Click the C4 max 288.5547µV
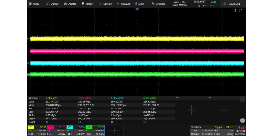This screenshot has height=136, width=273. point(150,112)
